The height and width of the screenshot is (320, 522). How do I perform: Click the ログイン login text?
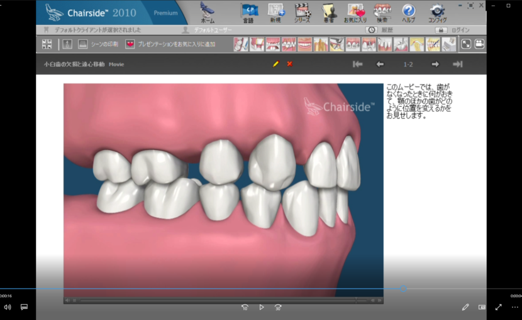click(x=460, y=30)
